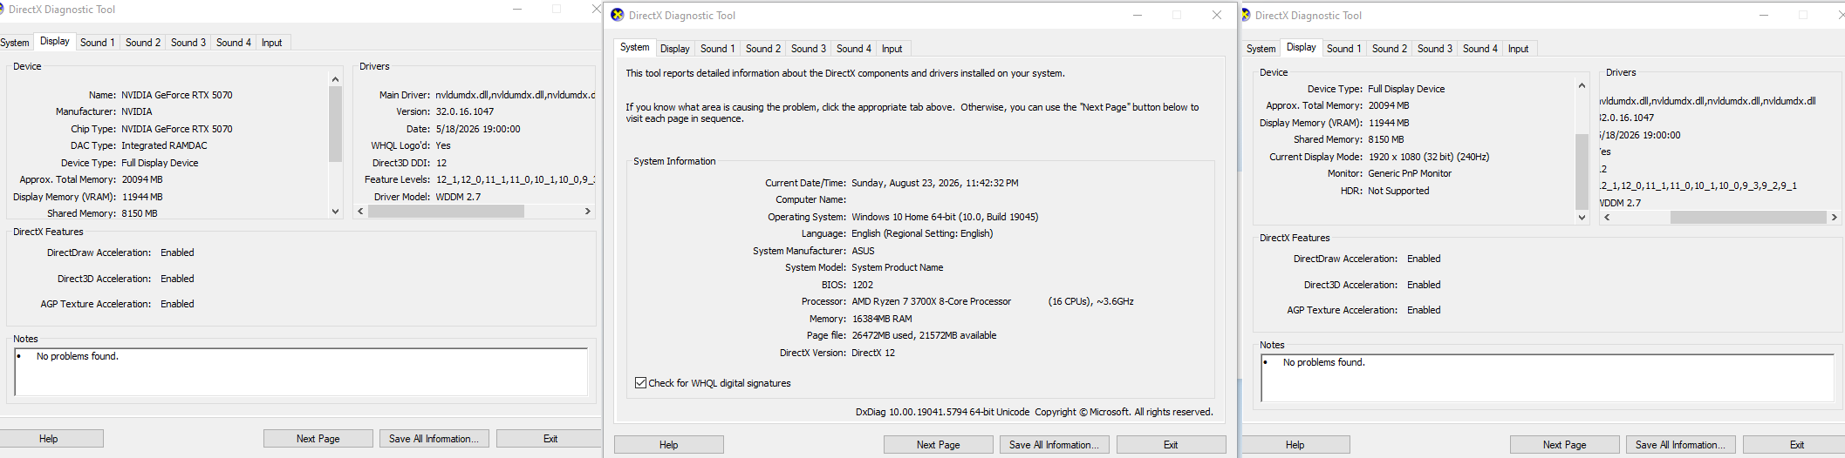Click Save All Information in right window

1681,445
